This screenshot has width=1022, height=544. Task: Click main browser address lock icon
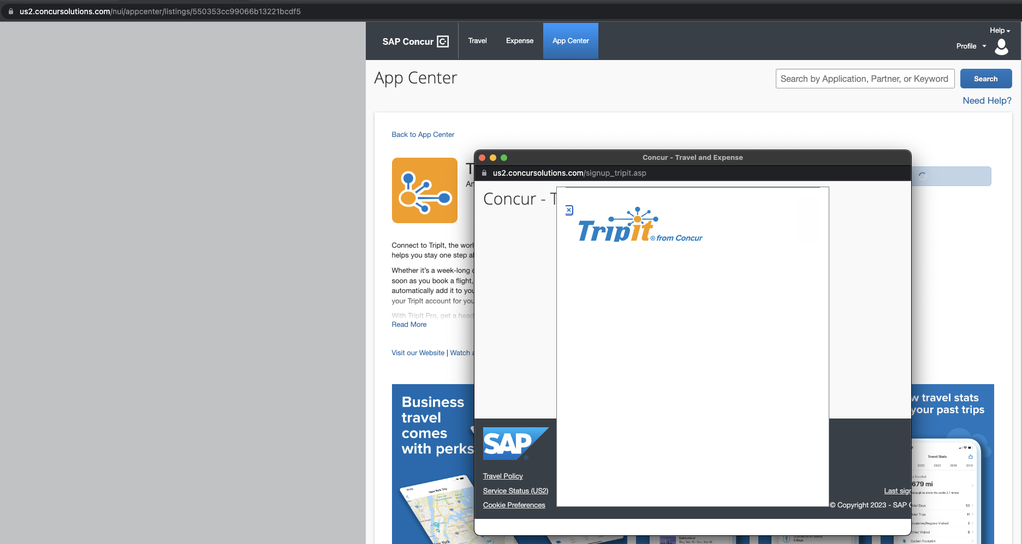click(11, 11)
